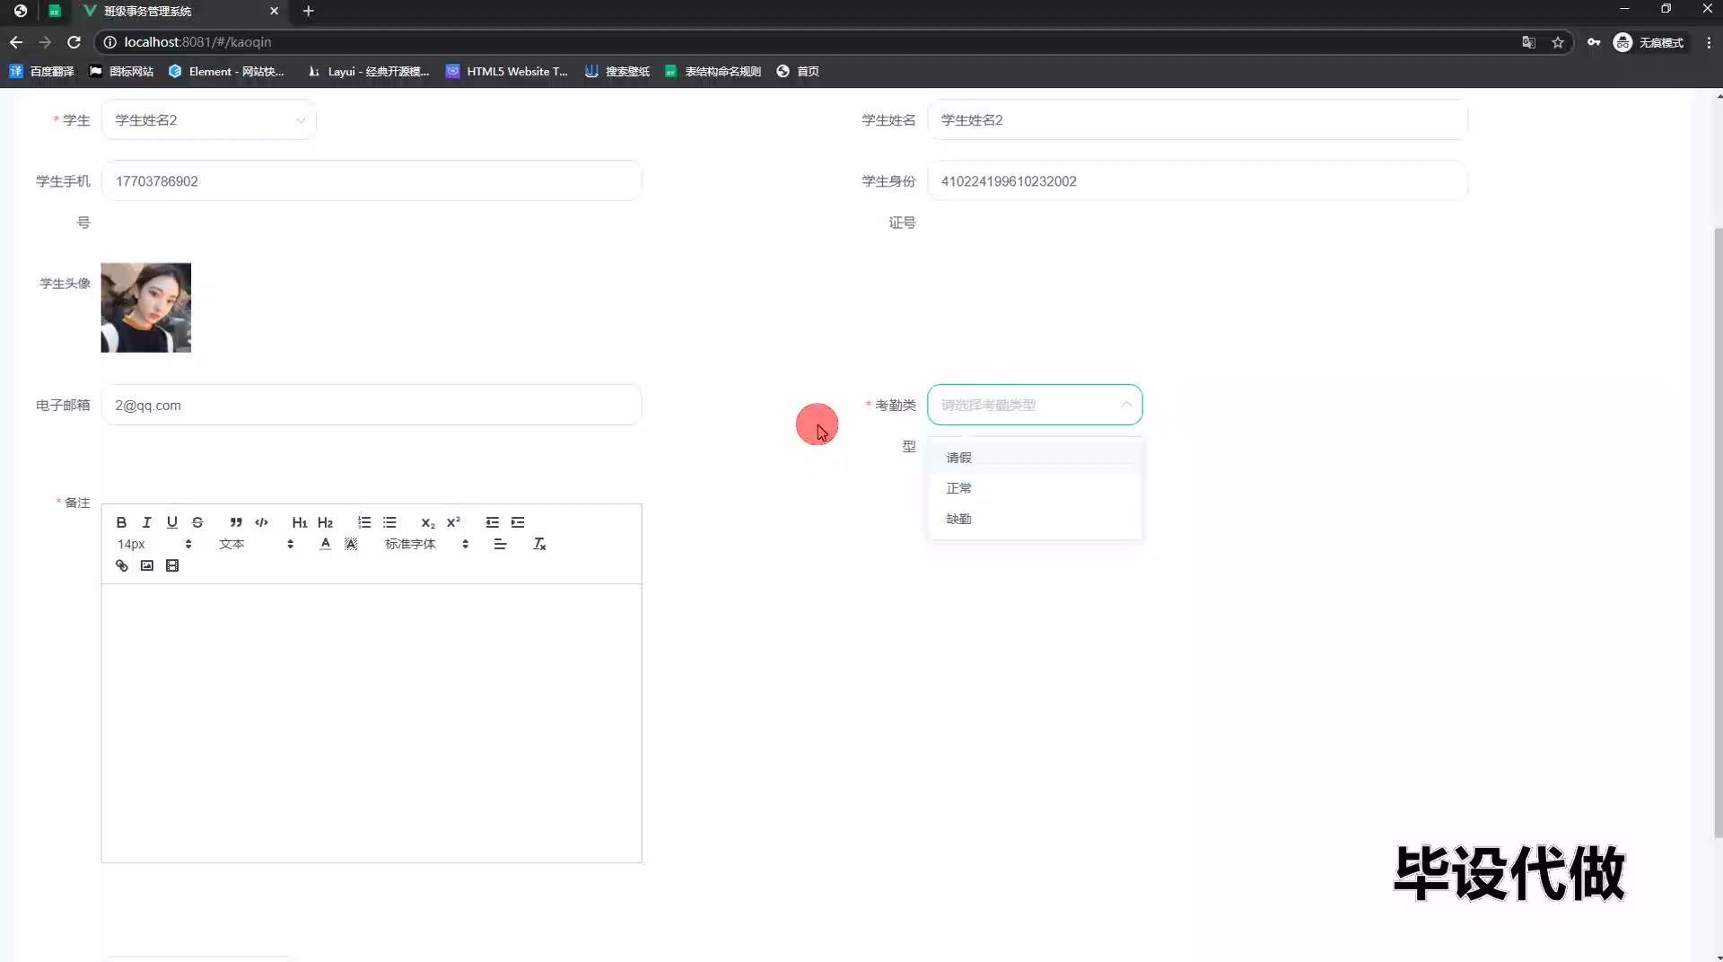This screenshot has height=962, width=1723.
Task: Bookmark this page with the star icon
Action: pos(1558,42)
